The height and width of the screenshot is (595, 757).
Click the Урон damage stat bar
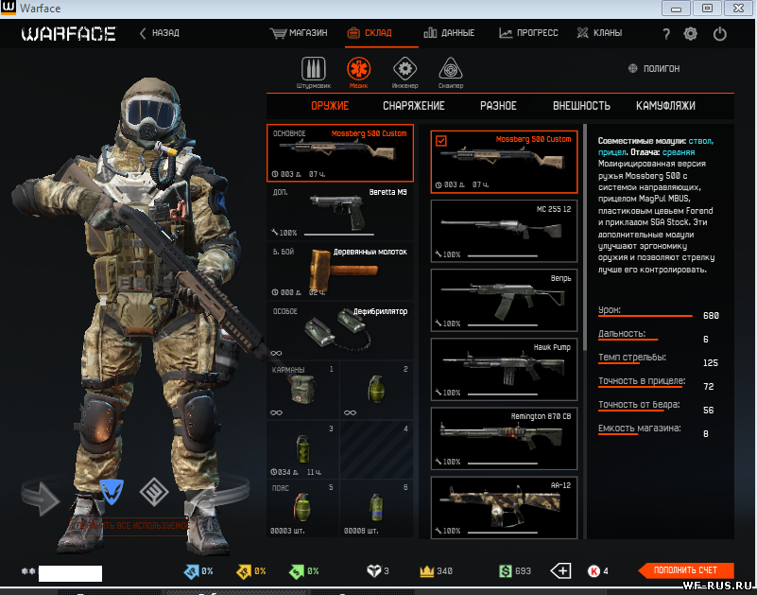click(x=645, y=316)
